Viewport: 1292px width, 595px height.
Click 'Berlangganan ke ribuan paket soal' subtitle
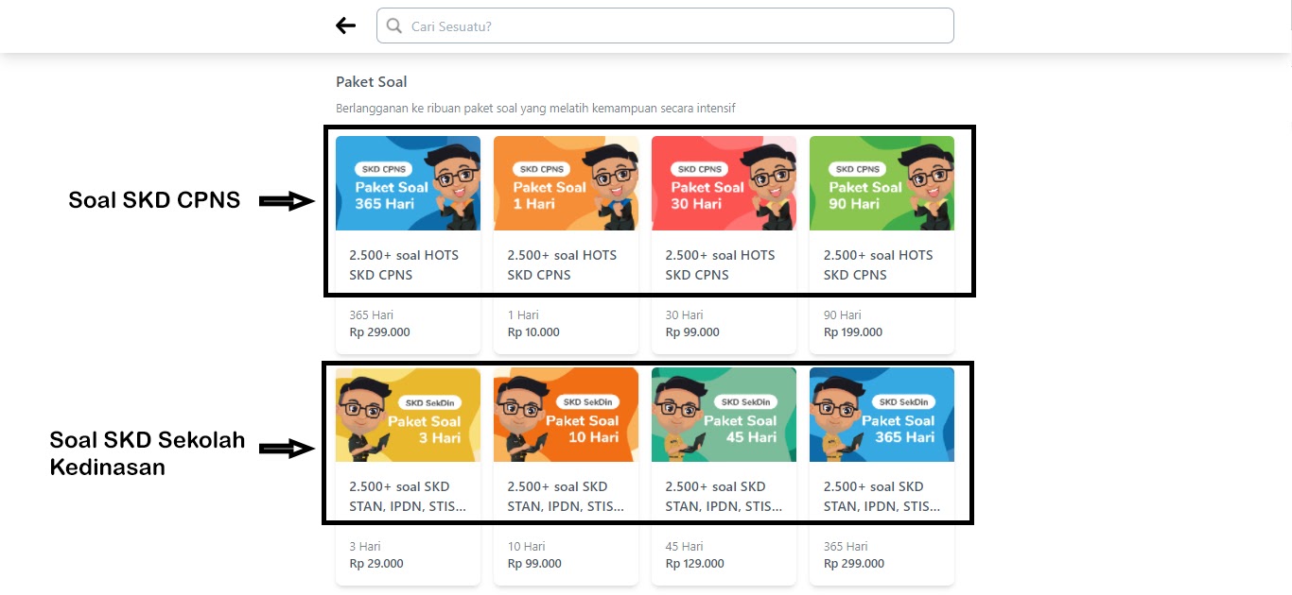[x=535, y=109]
